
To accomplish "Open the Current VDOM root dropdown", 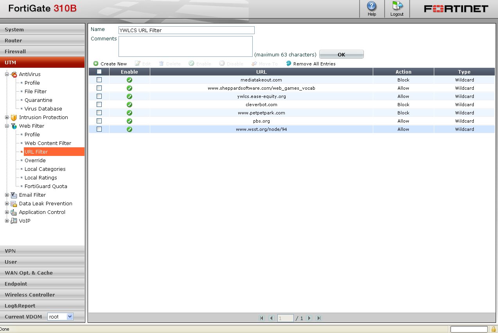I will point(60,317).
